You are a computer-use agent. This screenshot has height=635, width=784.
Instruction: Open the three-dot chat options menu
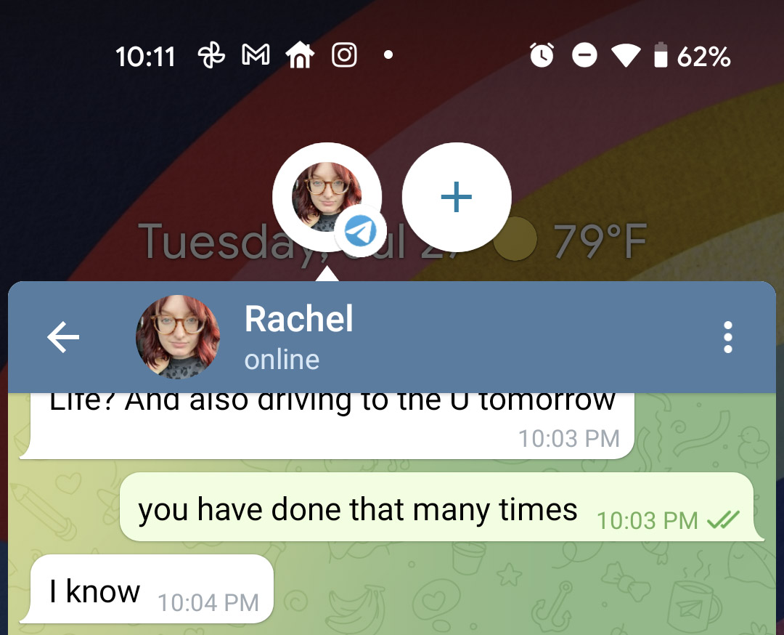[728, 337]
